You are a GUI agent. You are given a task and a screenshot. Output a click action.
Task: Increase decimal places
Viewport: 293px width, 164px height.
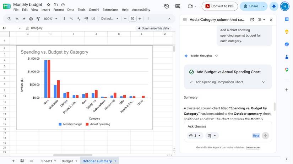point(86,19)
